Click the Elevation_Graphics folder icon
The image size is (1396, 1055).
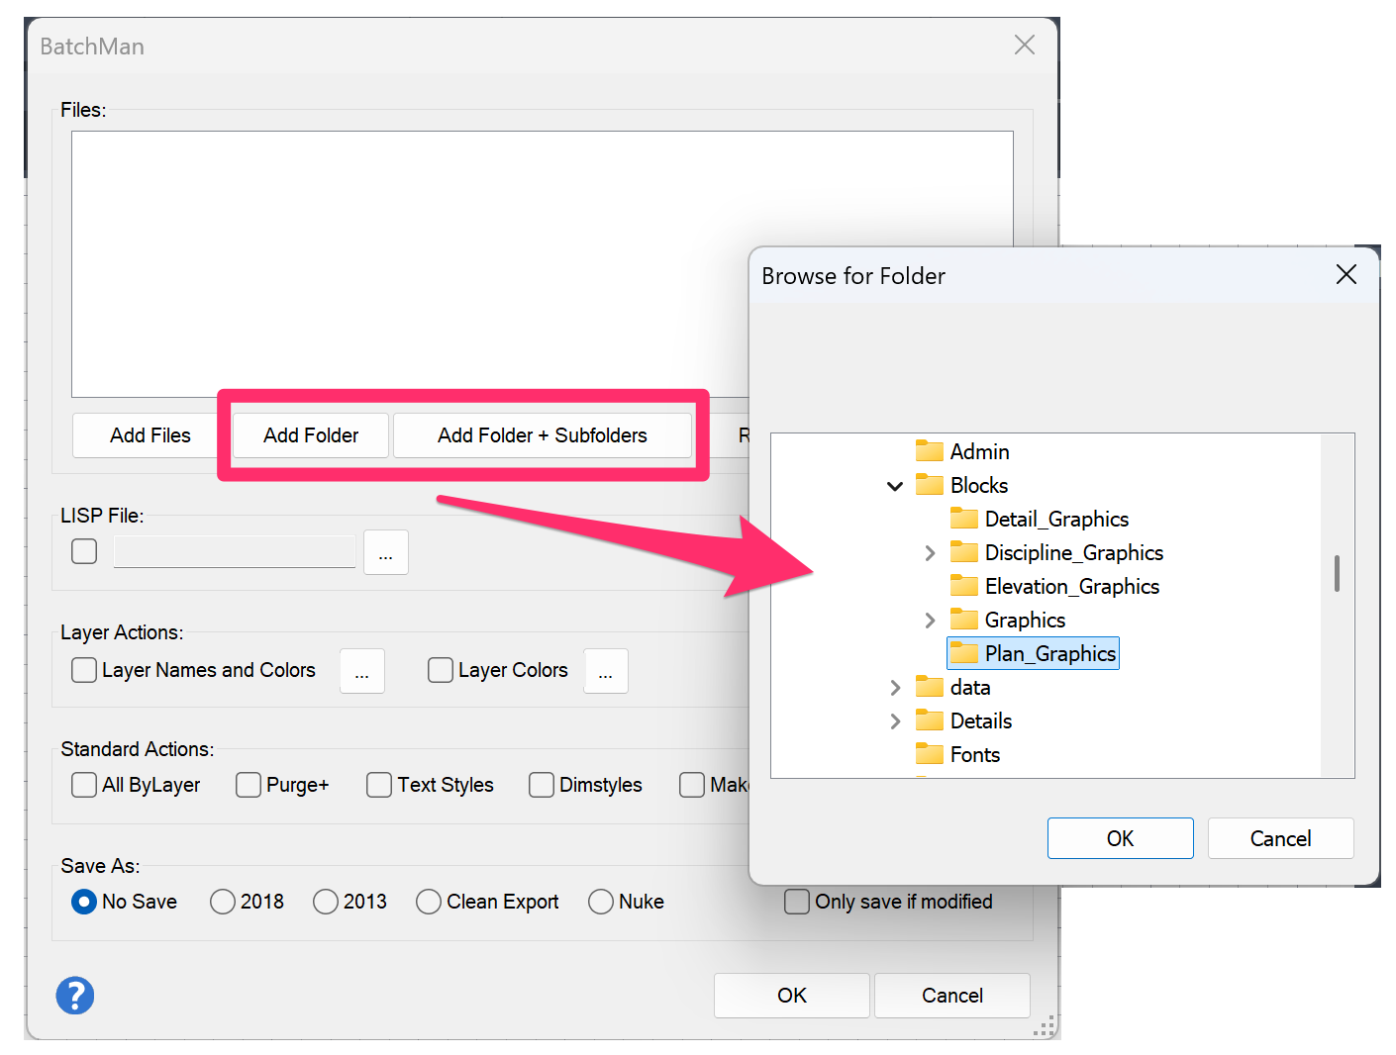[x=963, y=586]
